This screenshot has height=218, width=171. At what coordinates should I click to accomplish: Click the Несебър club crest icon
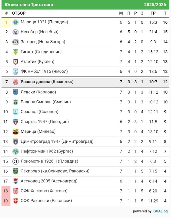point(16,32)
